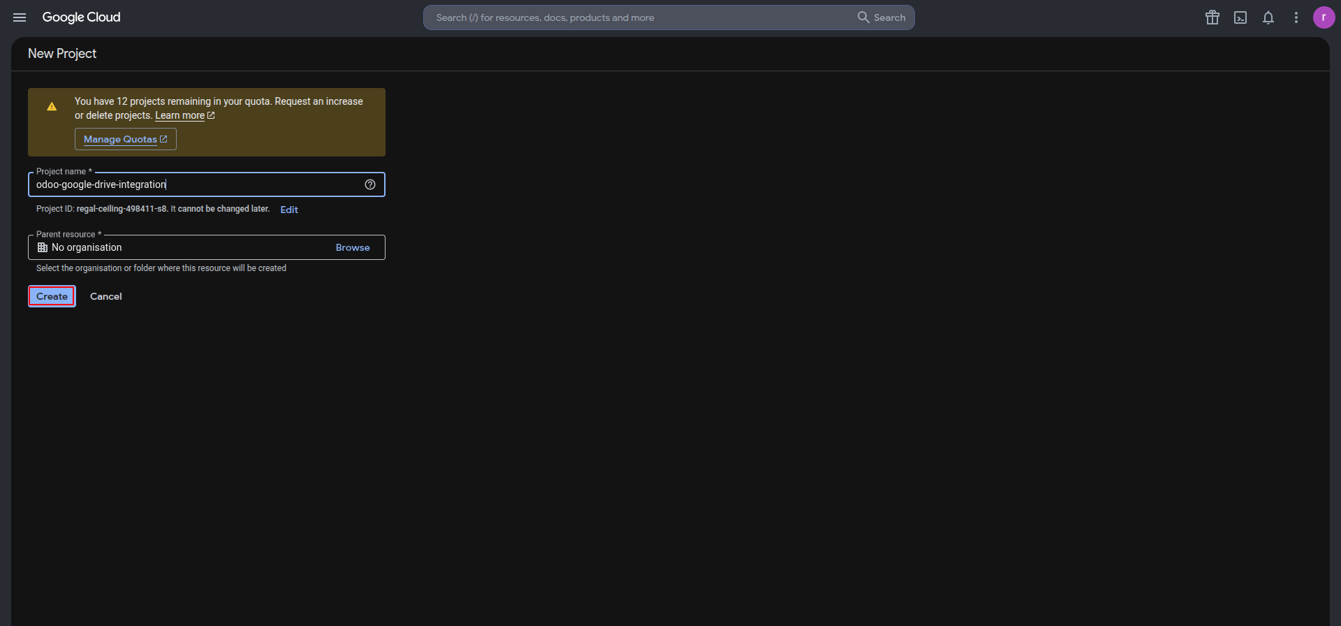The width and height of the screenshot is (1341, 626).
Task: Browse for a parent resource
Action: pyautogui.click(x=353, y=247)
